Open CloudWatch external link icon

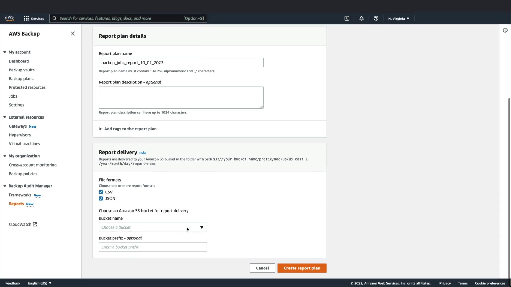click(x=35, y=224)
